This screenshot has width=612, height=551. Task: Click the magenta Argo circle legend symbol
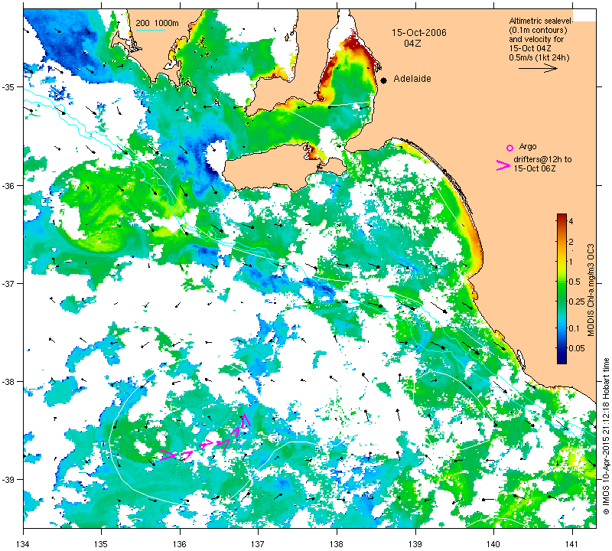(509, 148)
